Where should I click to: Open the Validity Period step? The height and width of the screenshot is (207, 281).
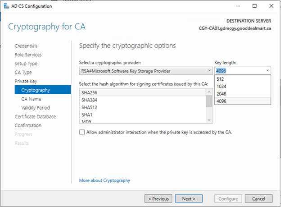[x=36, y=108]
